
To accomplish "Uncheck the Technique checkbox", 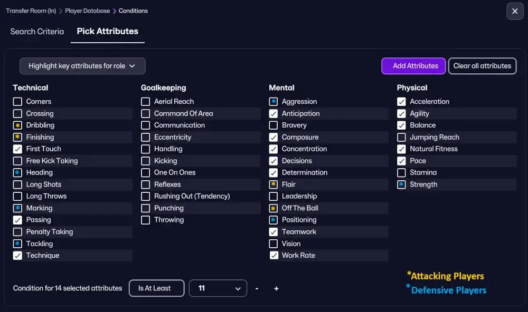I will (17, 256).
